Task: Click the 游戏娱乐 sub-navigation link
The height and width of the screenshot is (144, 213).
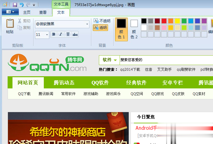Action: point(113,94)
